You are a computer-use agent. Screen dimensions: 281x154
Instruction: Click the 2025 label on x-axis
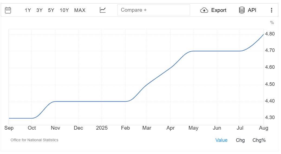point(102,128)
